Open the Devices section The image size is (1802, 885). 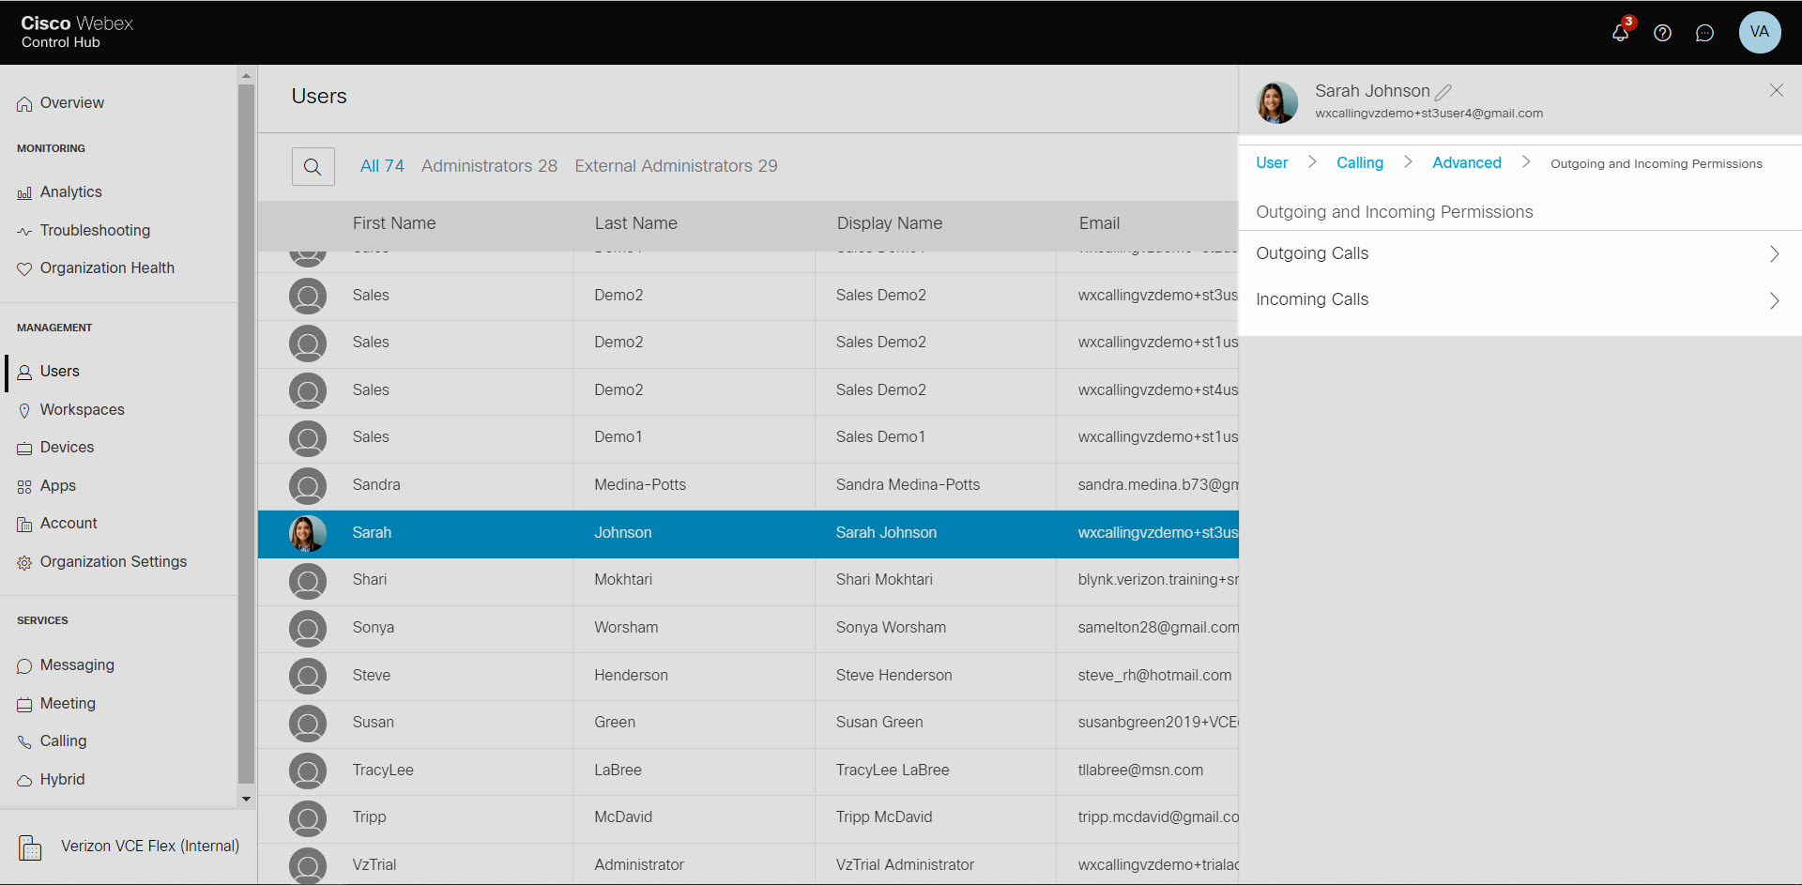pos(67,447)
